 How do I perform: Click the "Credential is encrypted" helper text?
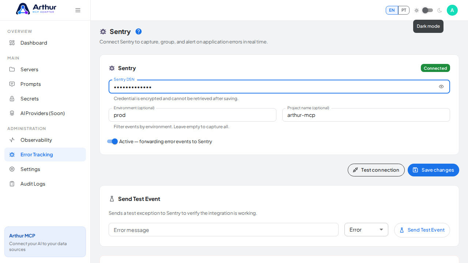click(x=176, y=99)
